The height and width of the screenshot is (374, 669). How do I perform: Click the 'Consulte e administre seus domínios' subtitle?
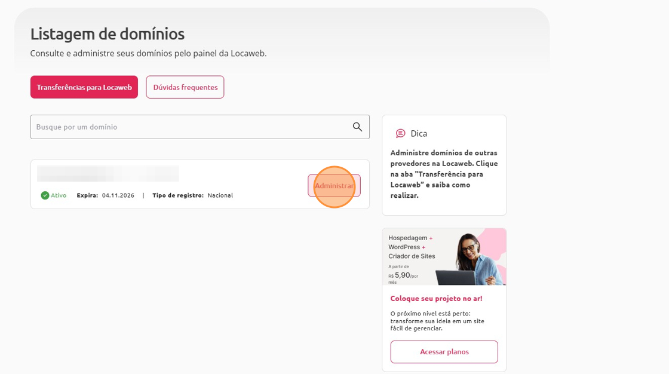tap(148, 53)
